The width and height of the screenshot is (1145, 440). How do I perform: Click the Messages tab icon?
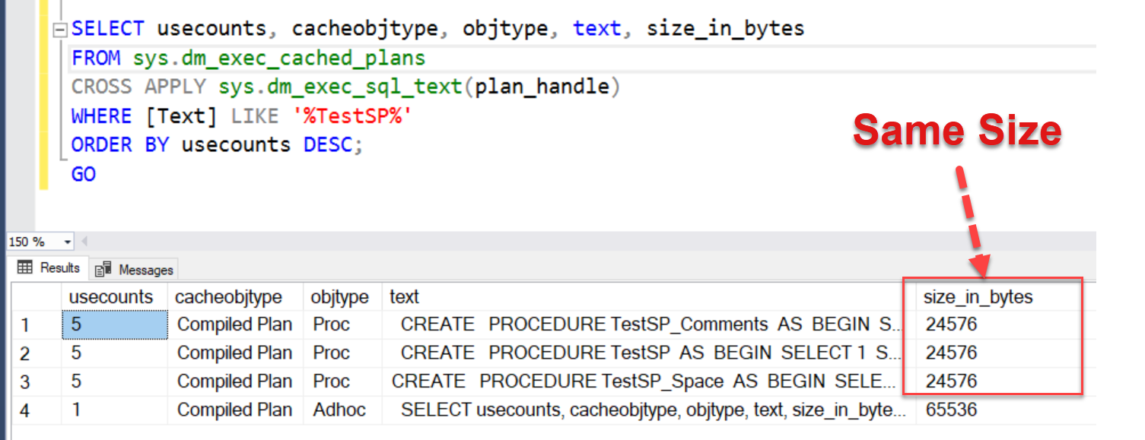point(104,270)
